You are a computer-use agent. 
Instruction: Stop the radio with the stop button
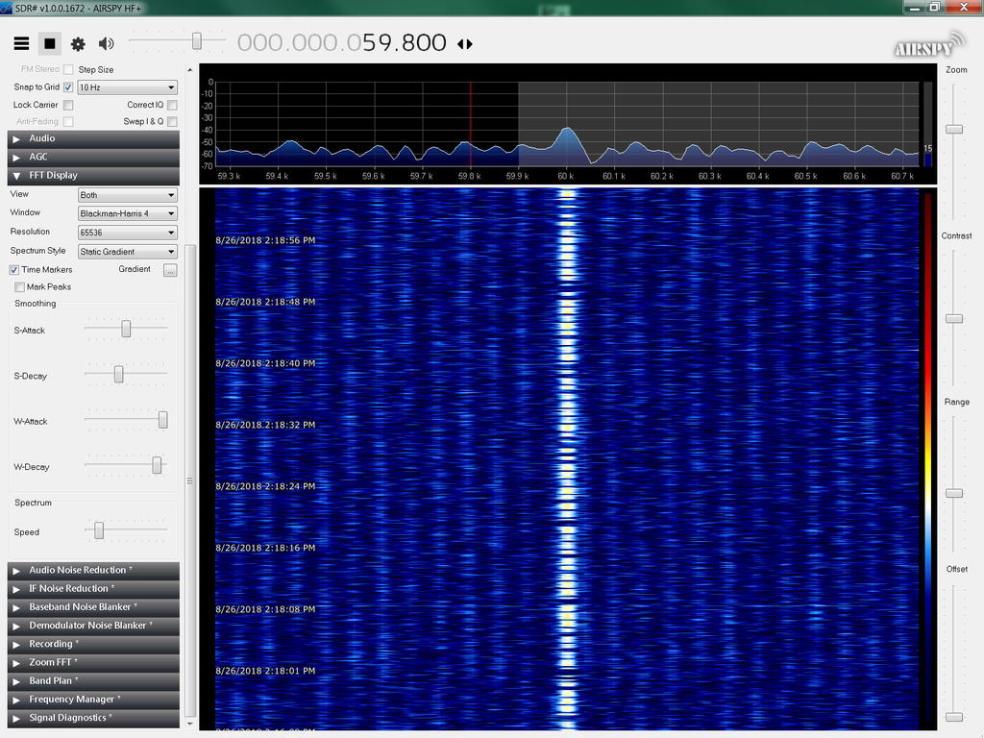tap(50, 43)
